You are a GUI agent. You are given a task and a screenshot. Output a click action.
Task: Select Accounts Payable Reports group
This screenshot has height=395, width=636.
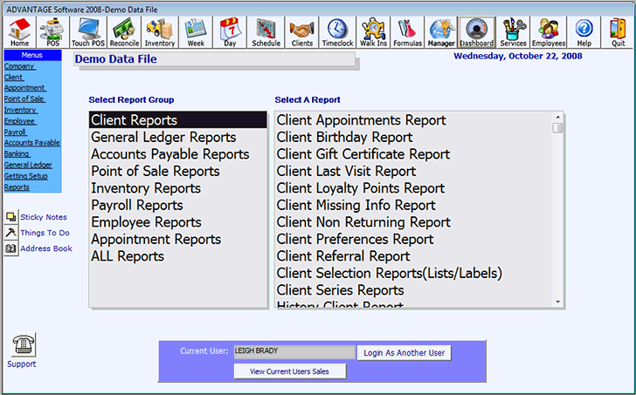pyautogui.click(x=178, y=154)
